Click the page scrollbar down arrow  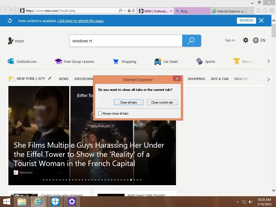(x=274, y=190)
